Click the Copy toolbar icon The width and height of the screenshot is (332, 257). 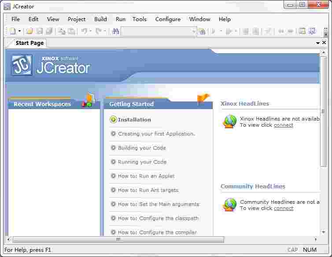pos(62,31)
